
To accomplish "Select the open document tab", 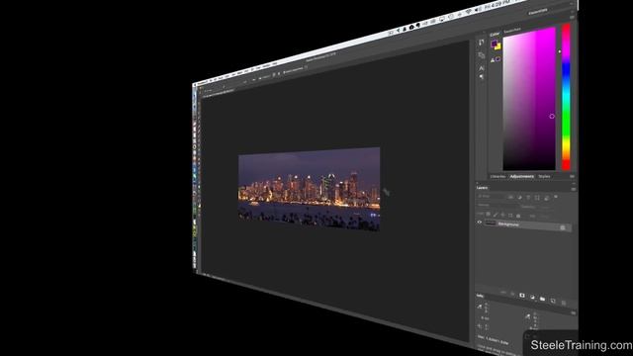I will 218,94.
